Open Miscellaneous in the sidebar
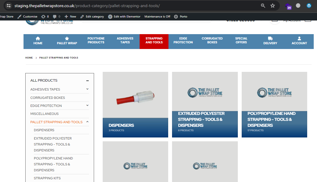 [x=44, y=114]
